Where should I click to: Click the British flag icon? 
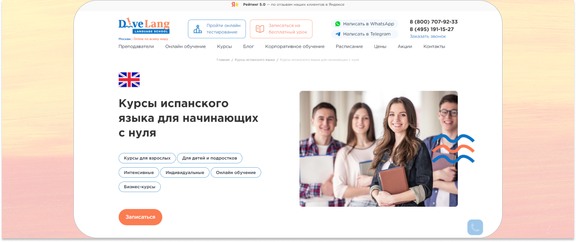pos(129,80)
